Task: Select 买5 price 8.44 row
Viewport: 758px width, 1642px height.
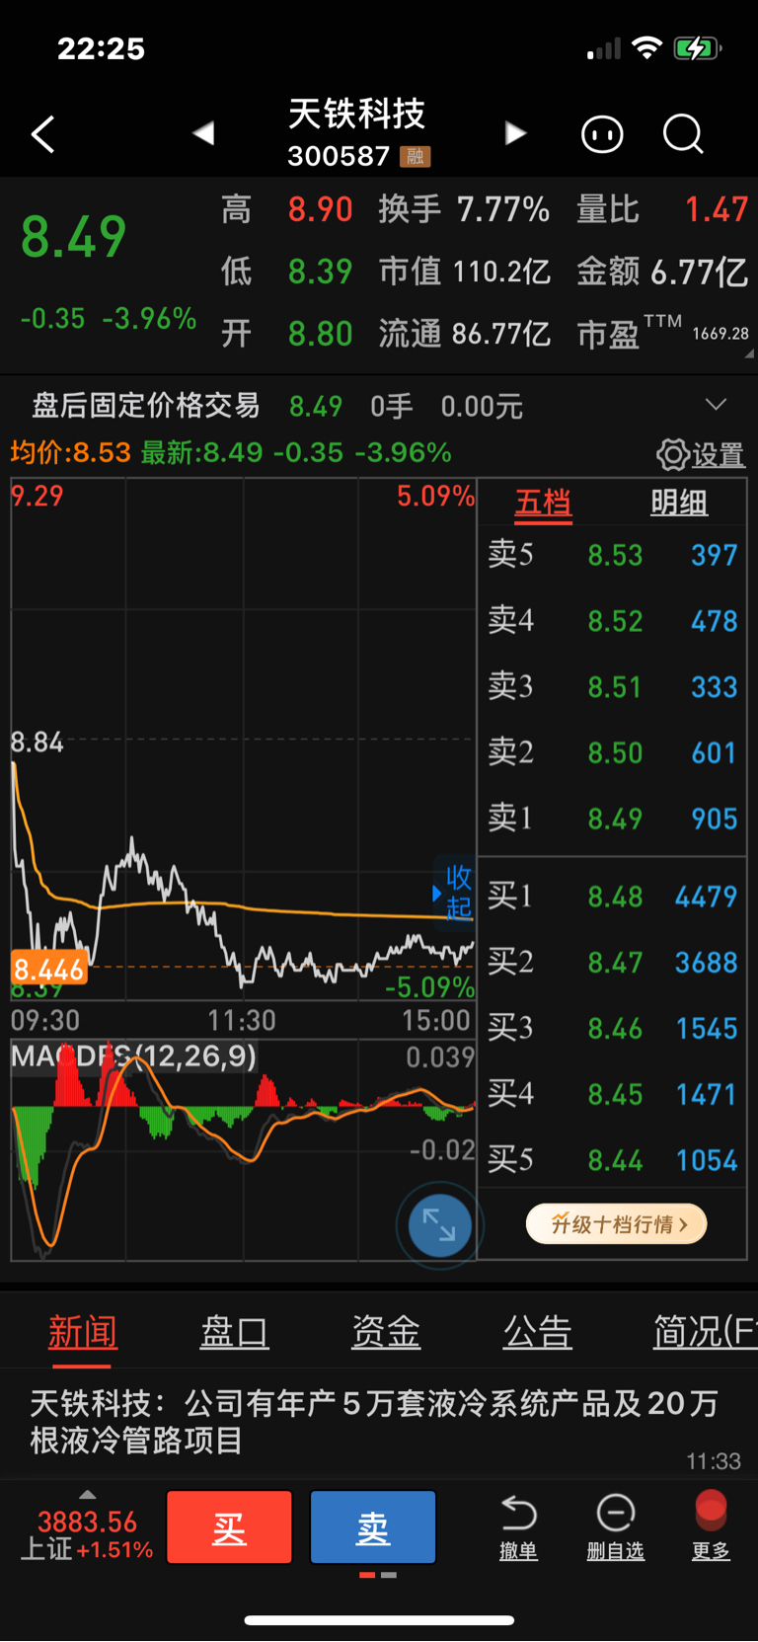Action: point(613,1161)
